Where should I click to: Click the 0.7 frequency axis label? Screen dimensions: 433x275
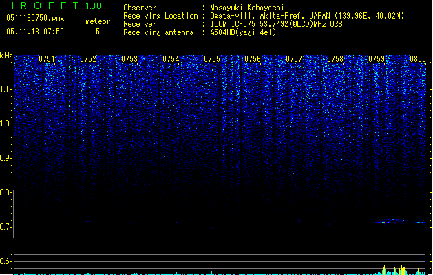[6, 227]
